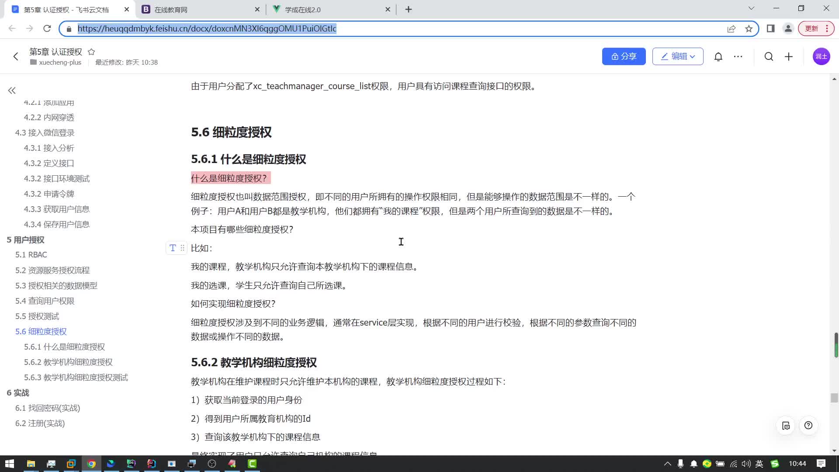Jump to outline item 5.1 RBAC
This screenshot has width=839, height=472.
[x=31, y=255]
